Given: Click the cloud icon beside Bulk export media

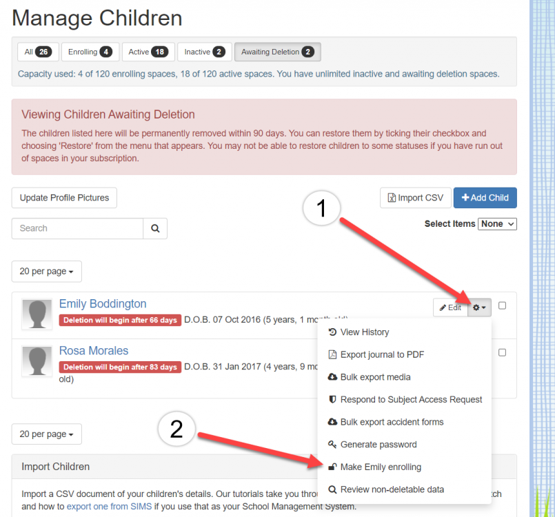Looking at the screenshot, I should point(332,377).
